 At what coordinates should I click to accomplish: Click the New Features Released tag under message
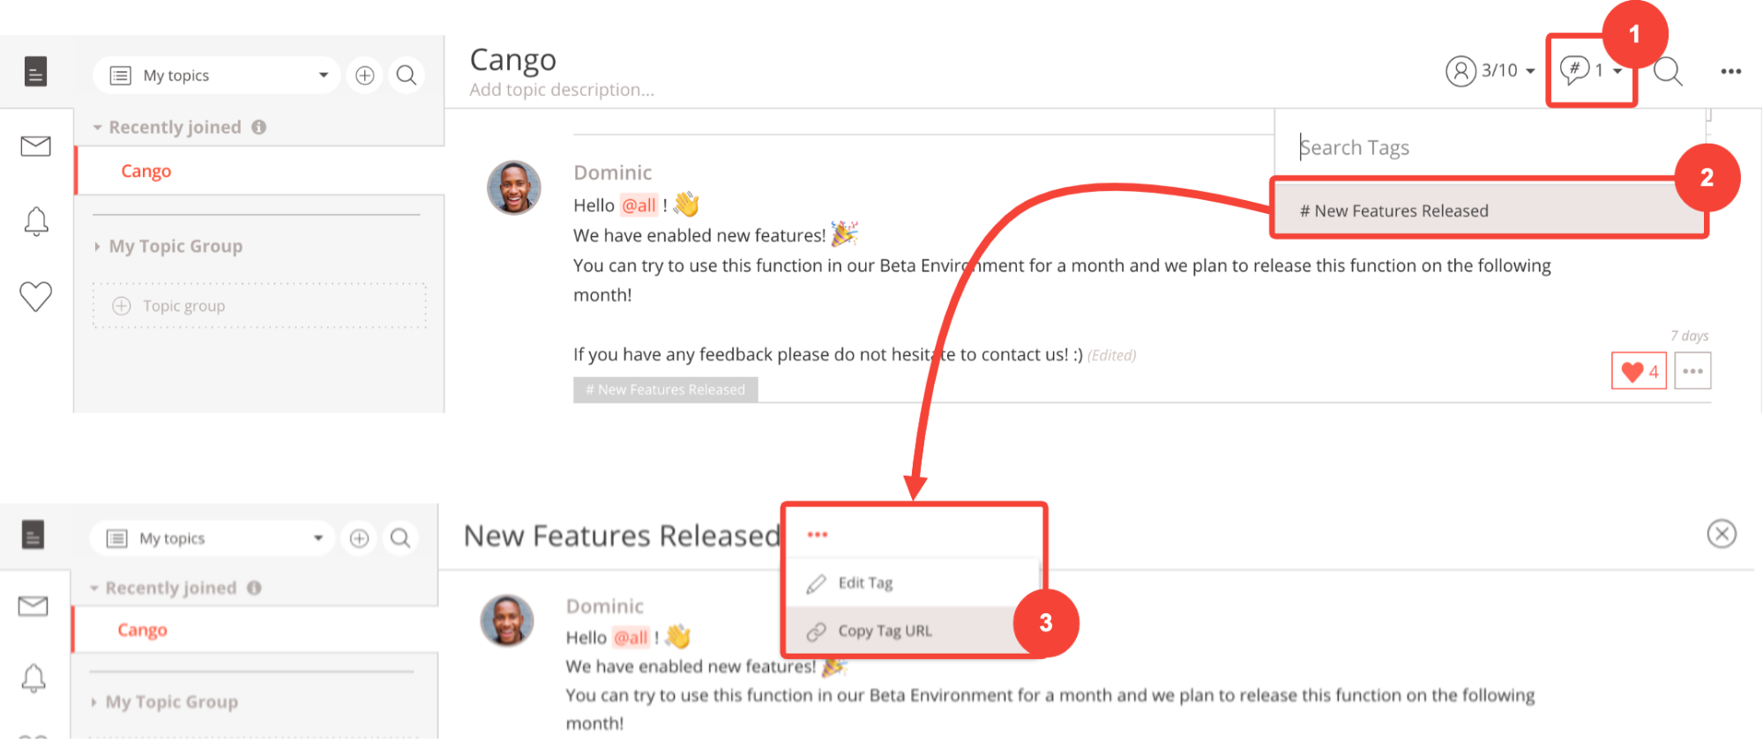click(x=666, y=389)
